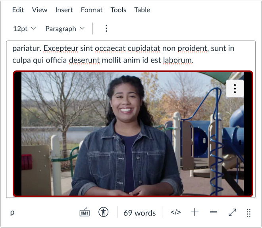Image resolution: width=262 pixels, height=228 pixels.
Task: Click the word 'proident' in the text
Action: click(192, 49)
